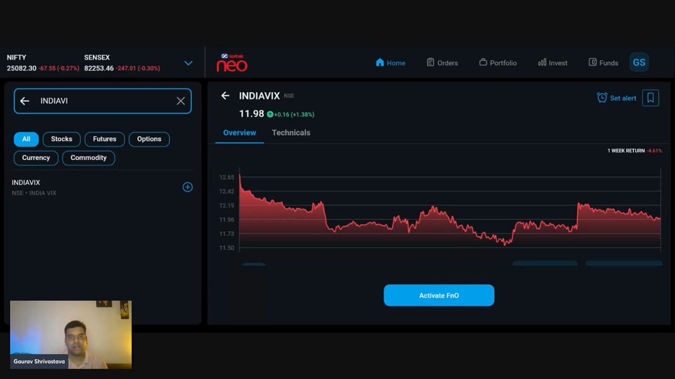Select the Currency filter chip
Image resolution: width=675 pixels, height=379 pixels.
pyautogui.click(x=36, y=158)
